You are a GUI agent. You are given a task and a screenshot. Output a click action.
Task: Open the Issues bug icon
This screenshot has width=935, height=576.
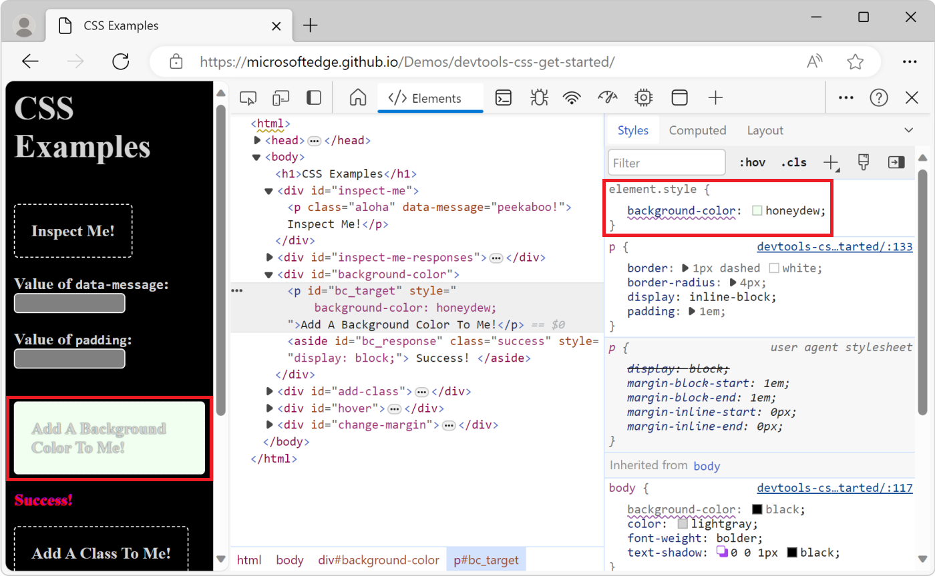538,97
